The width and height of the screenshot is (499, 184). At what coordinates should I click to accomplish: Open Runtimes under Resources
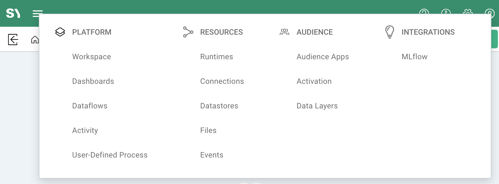pos(216,57)
